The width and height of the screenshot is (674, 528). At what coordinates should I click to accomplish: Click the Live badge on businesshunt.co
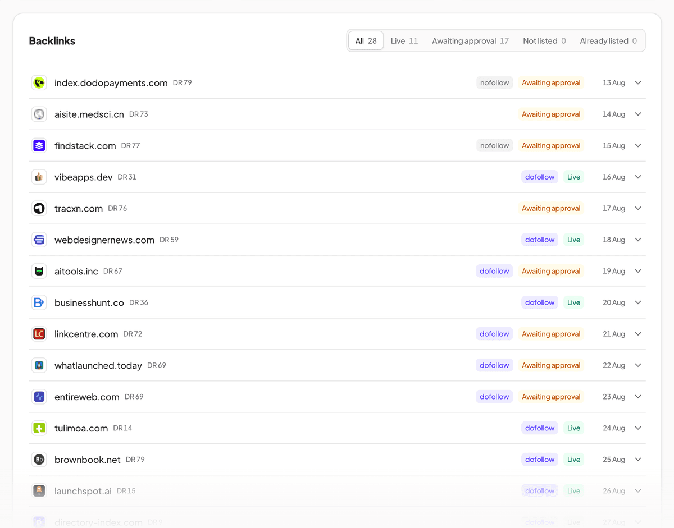click(x=573, y=303)
